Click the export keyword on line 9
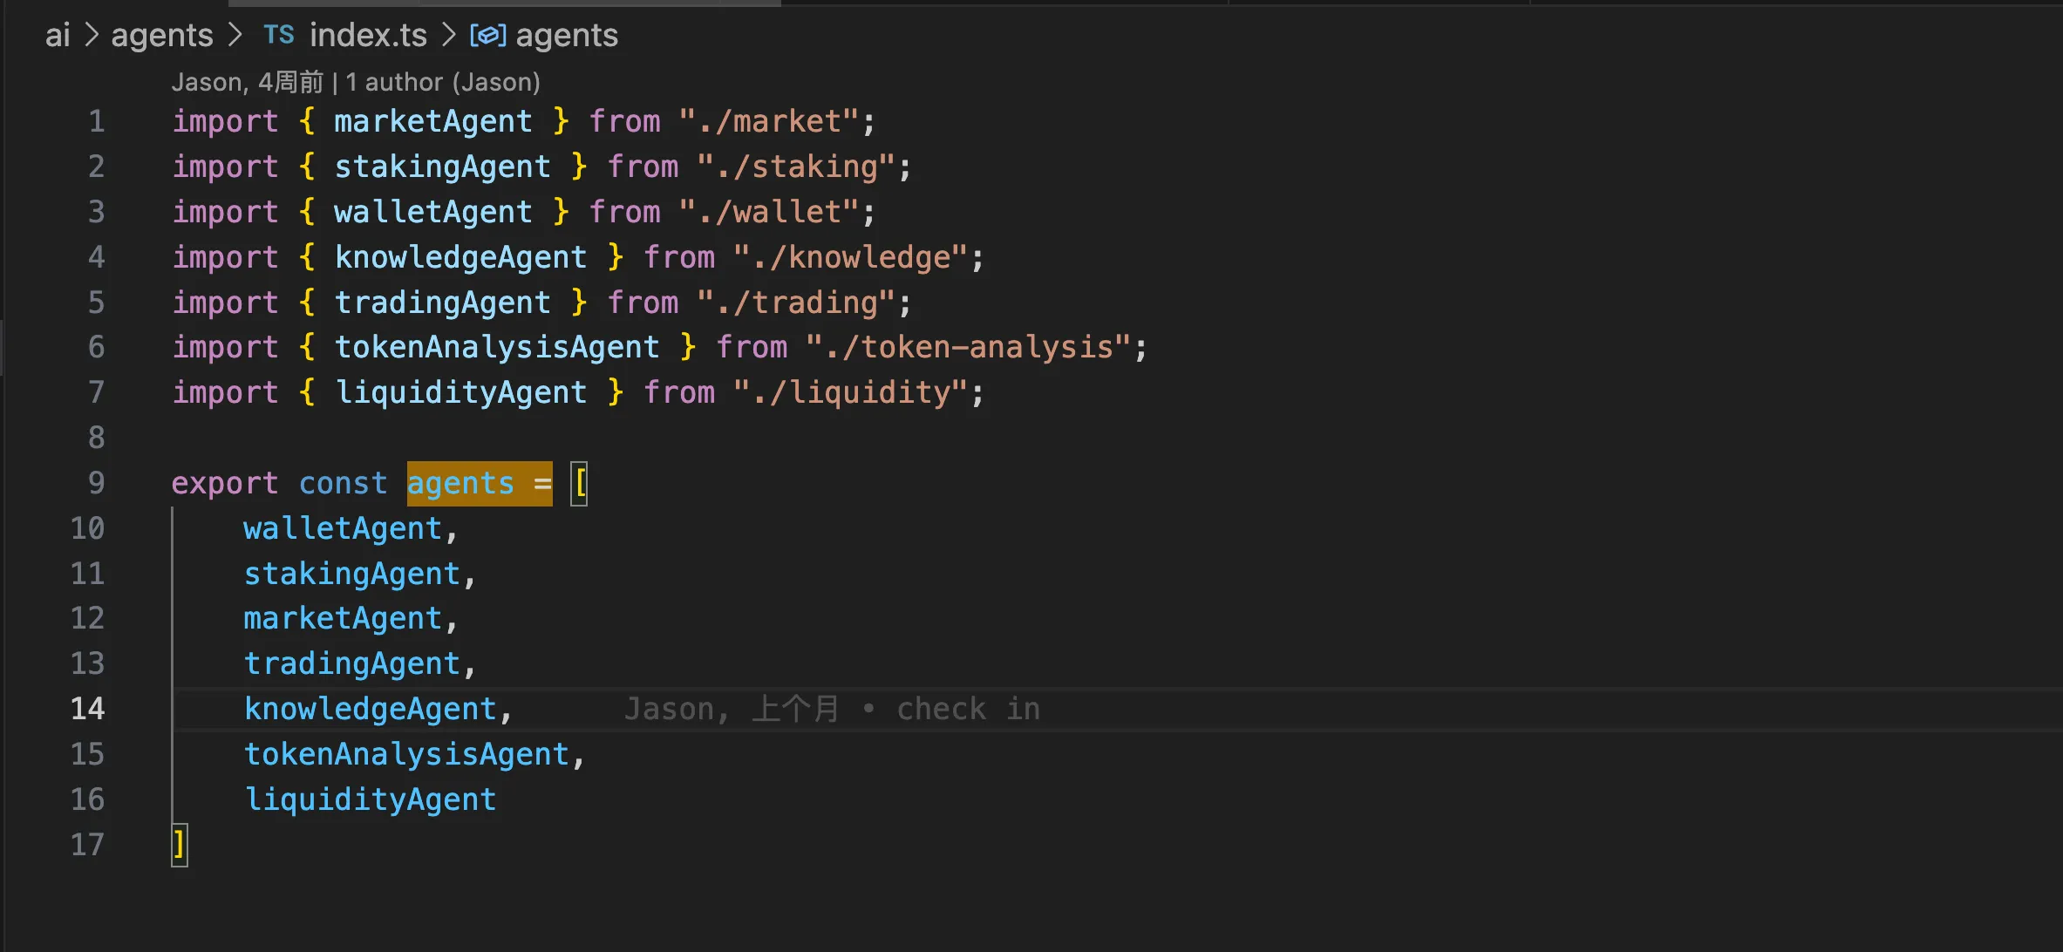2063x952 pixels. pos(224,483)
